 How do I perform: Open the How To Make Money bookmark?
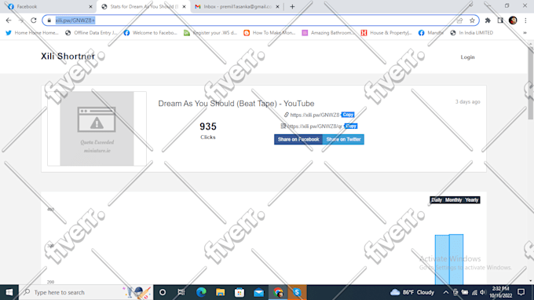tap(269, 33)
